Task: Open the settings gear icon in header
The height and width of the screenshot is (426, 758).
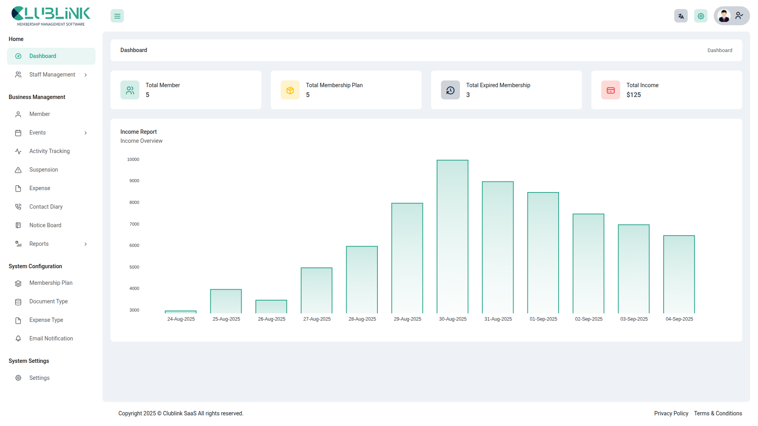Action: coord(701,16)
